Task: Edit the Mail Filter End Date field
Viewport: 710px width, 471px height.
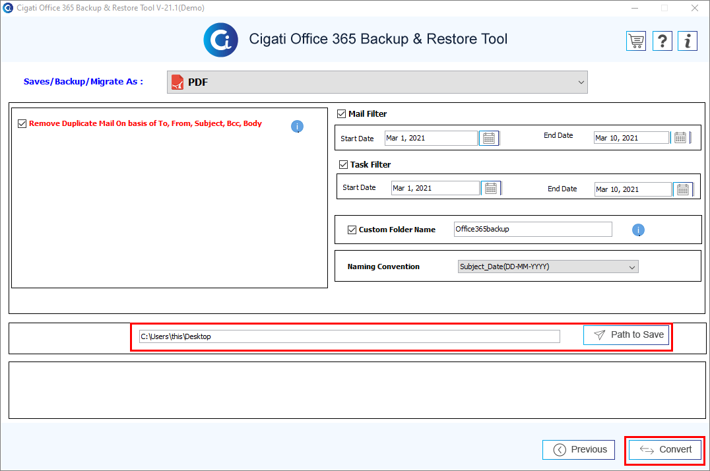Action: tap(631, 138)
